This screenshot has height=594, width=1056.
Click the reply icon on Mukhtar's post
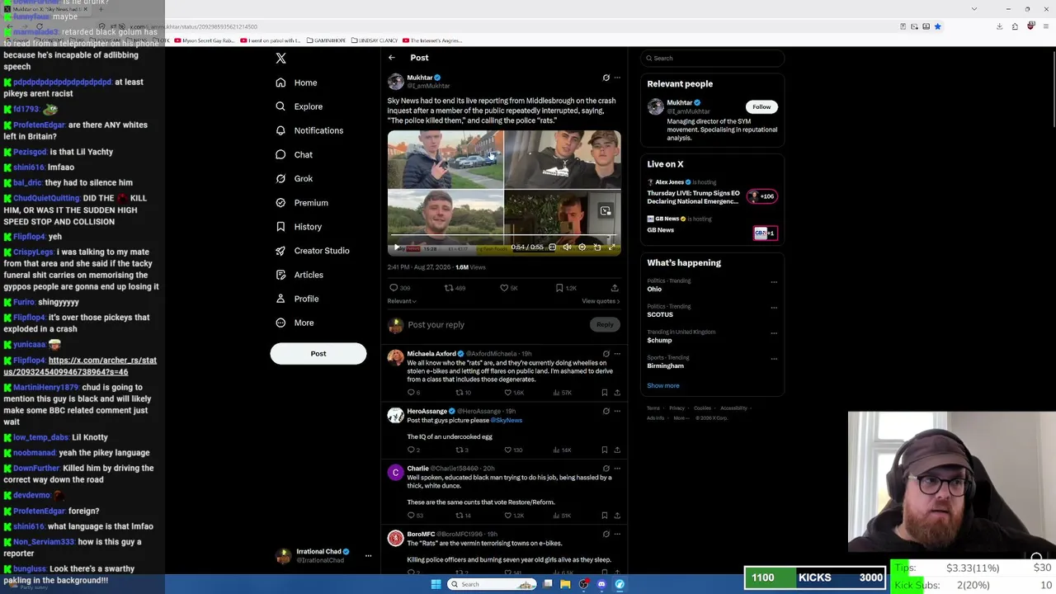coord(394,288)
